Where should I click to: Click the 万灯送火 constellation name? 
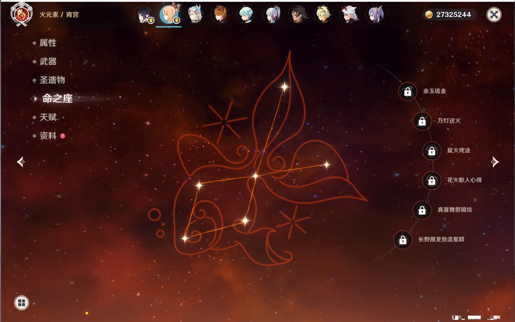pos(449,121)
